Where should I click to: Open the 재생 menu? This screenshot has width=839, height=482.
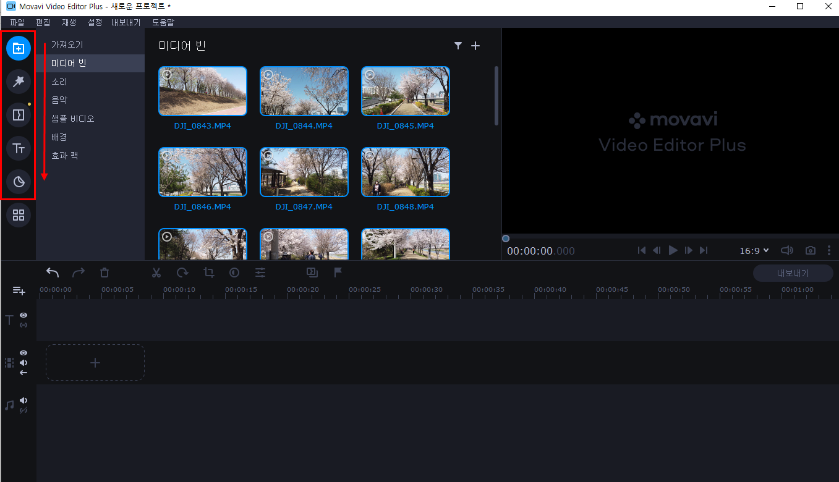pyautogui.click(x=69, y=22)
